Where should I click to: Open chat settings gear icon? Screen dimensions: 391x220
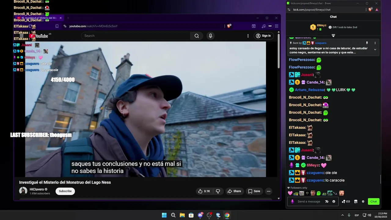[x=363, y=201]
